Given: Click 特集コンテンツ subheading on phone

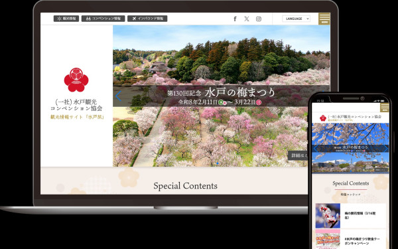Looking at the screenshot, I should 350,195.
